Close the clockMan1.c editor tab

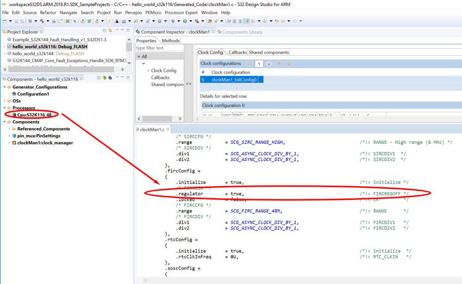(x=168, y=129)
